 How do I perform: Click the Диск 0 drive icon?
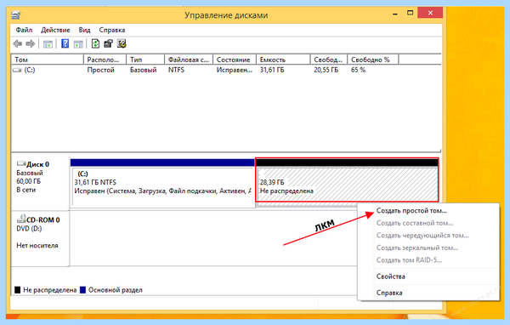[21, 163]
